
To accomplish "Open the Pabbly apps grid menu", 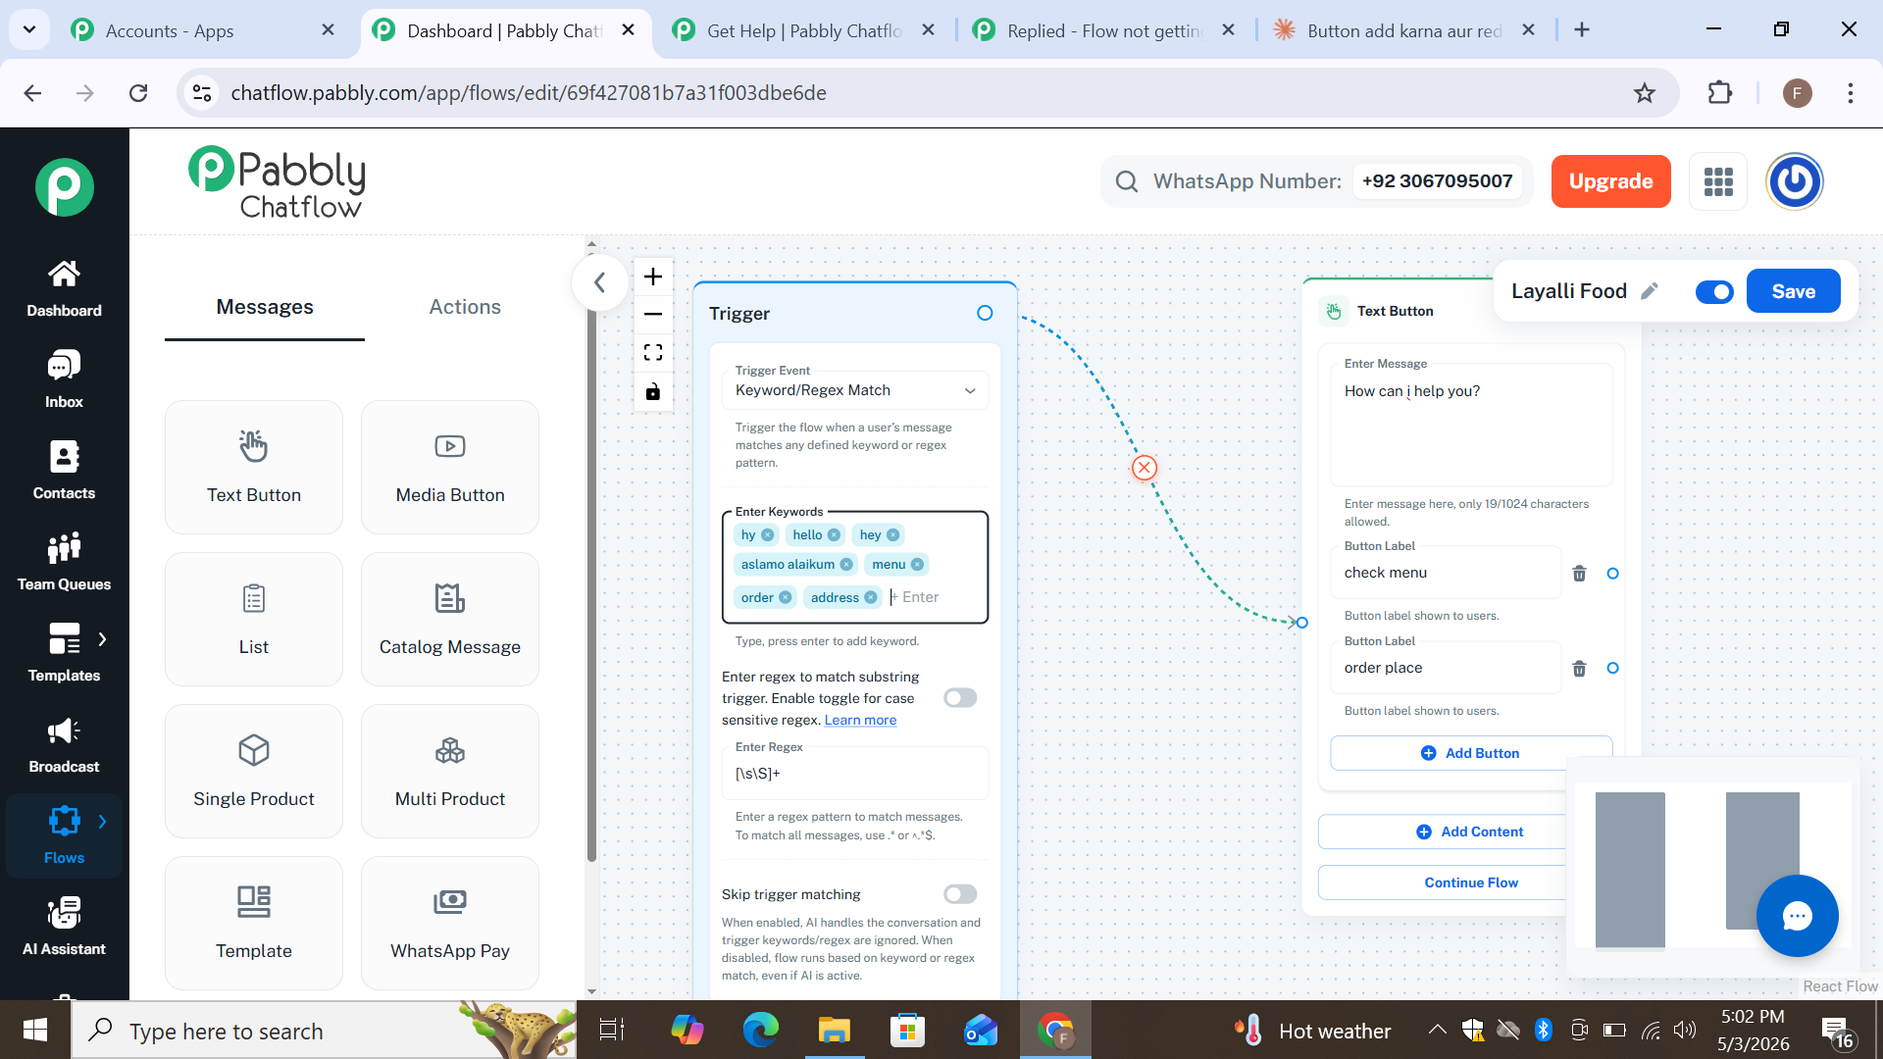I will tap(1718, 181).
